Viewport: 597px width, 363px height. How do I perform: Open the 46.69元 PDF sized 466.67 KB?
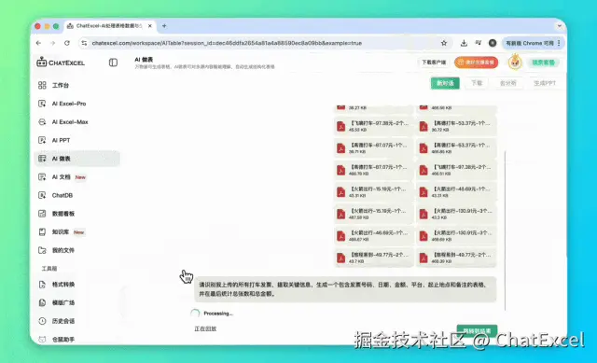(x=373, y=235)
